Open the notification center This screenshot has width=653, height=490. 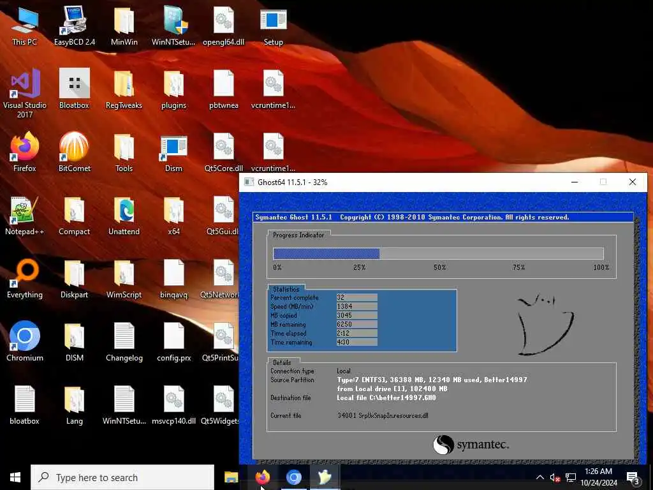633,478
